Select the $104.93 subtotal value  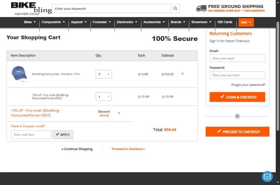pos(168,74)
